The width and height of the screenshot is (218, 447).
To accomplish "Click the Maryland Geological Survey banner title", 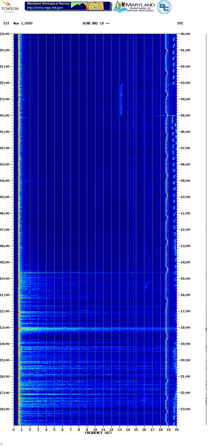I will click(48, 4).
